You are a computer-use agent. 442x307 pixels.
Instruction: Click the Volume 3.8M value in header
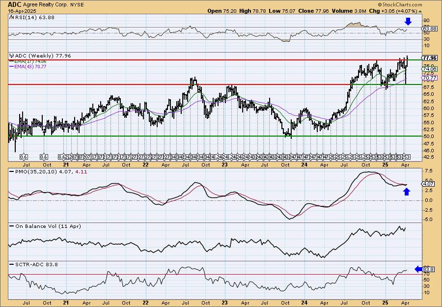[349, 11]
